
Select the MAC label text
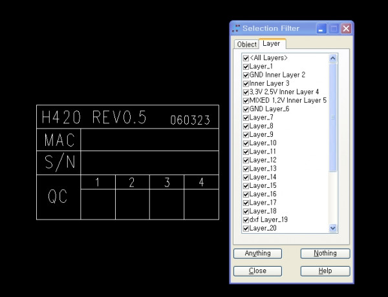pyautogui.click(x=59, y=140)
